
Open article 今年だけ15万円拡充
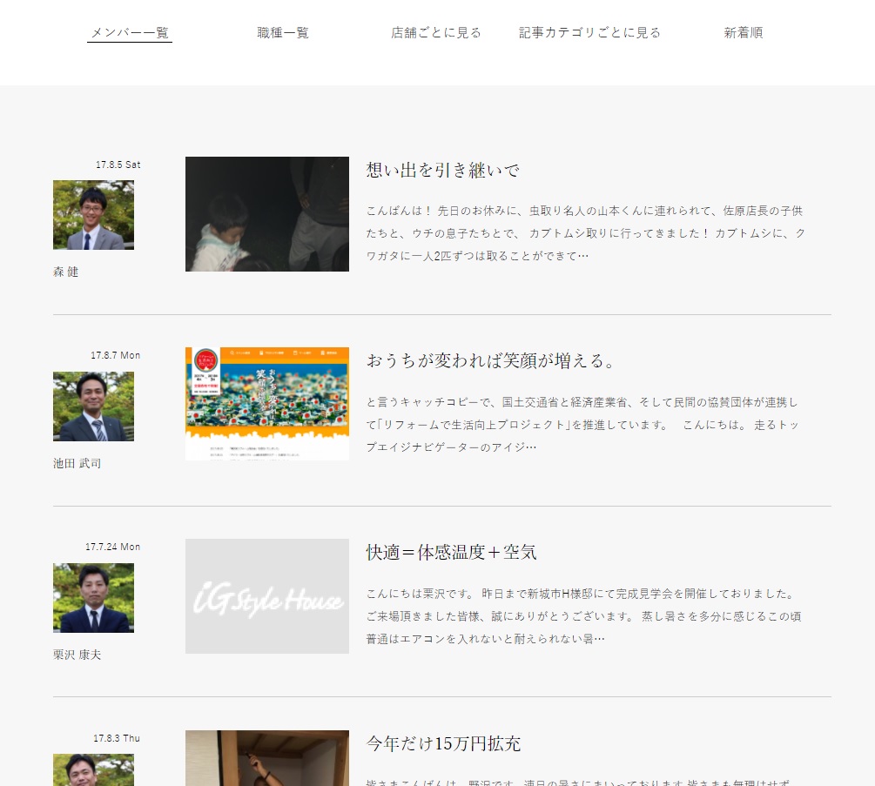click(x=443, y=743)
